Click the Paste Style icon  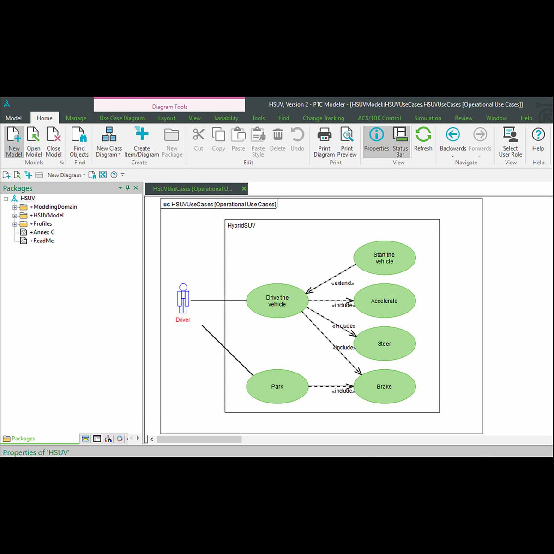tap(258, 134)
